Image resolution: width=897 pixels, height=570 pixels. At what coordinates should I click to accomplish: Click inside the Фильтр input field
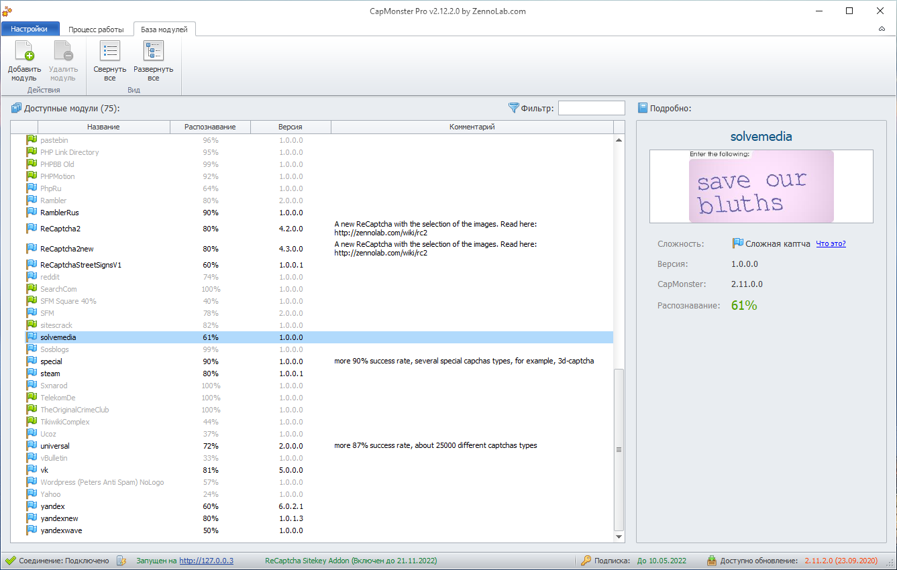coord(591,108)
